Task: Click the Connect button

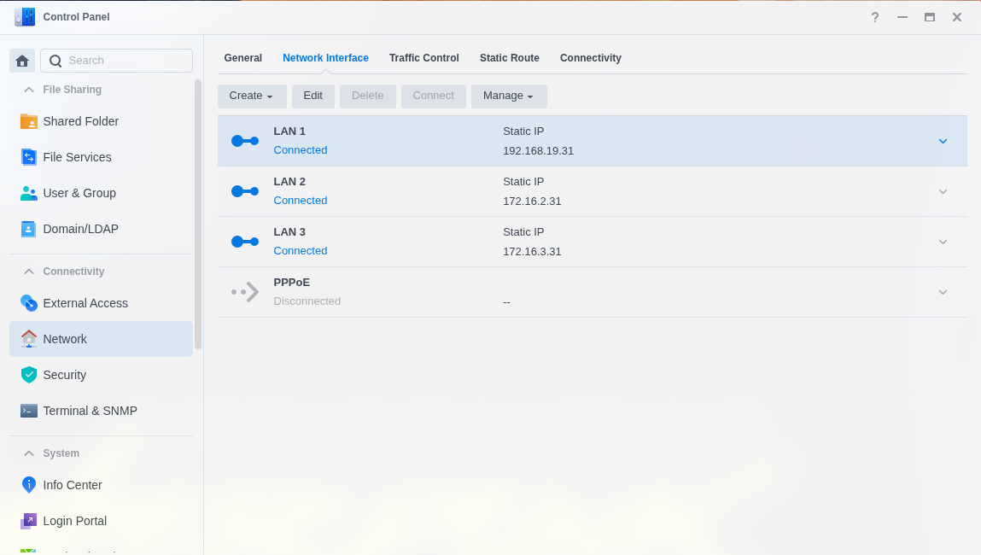Action: [x=434, y=96]
